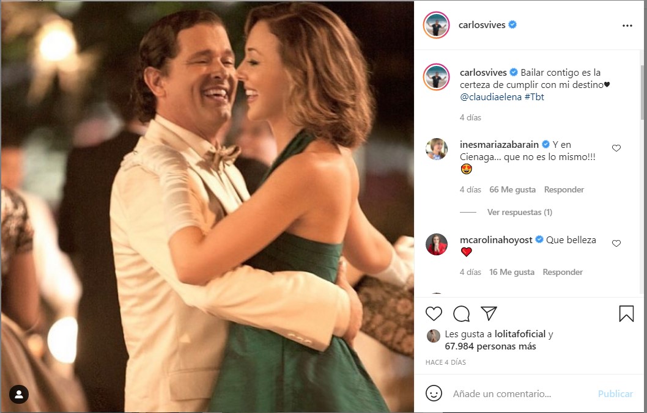Open the @claudiaelena mention
This screenshot has height=413, width=647.
point(490,97)
